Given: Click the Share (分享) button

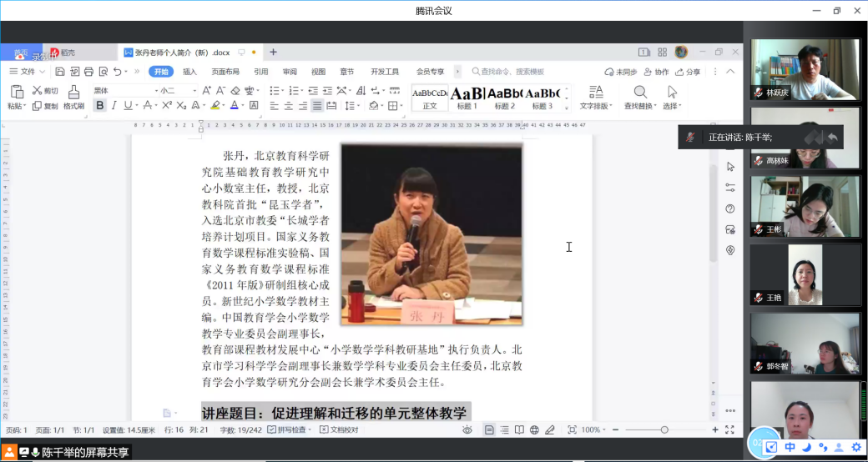Looking at the screenshot, I should point(689,72).
